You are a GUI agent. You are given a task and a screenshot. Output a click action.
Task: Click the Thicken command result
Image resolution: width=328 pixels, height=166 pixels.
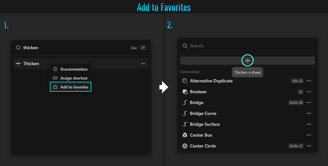81,64
